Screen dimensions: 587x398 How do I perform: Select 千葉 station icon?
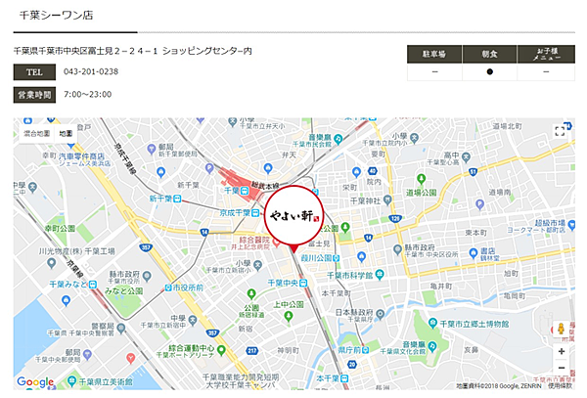pyautogui.click(x=245, y=191)
